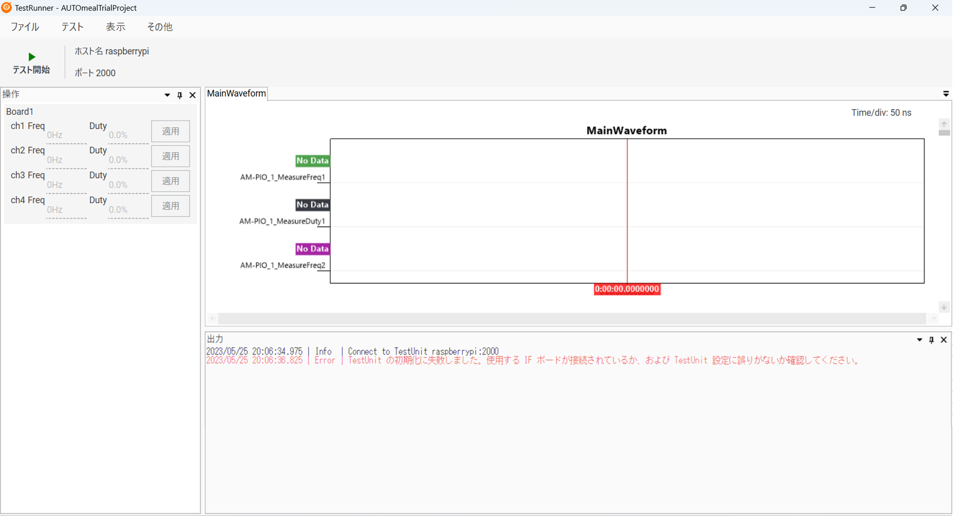Click the red 0:00:00.0000000 timeline marker
The width and height of the screenshot is (953, 516).
pos(626,289)
